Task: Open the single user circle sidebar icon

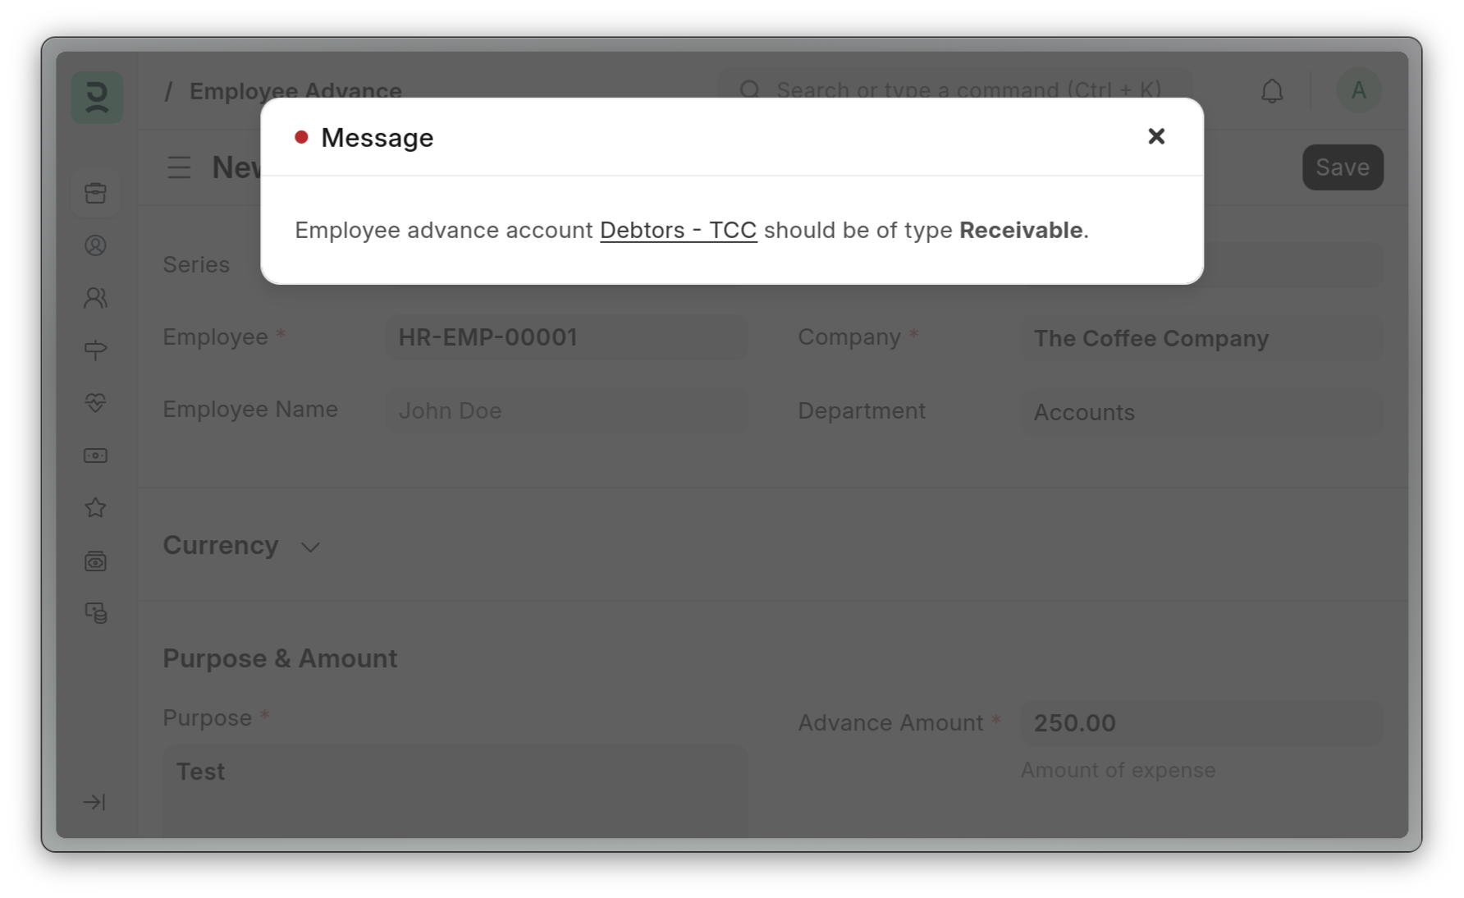Action: (x=96, y=245)
